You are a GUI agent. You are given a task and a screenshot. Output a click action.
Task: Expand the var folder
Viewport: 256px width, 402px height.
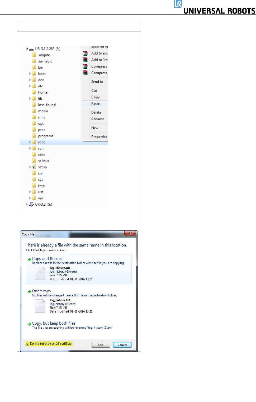pyautogui.click(x=30, y=198)
